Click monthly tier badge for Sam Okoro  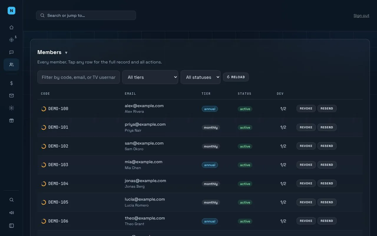point(211,146)
